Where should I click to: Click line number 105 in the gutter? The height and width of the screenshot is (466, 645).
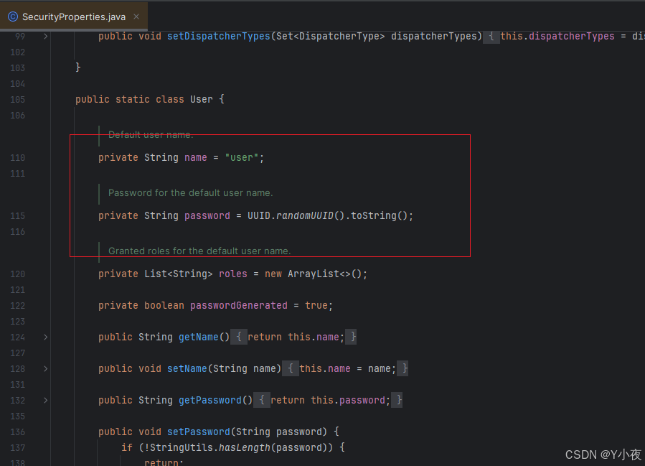pyautogui.click(x=18, y=100)
